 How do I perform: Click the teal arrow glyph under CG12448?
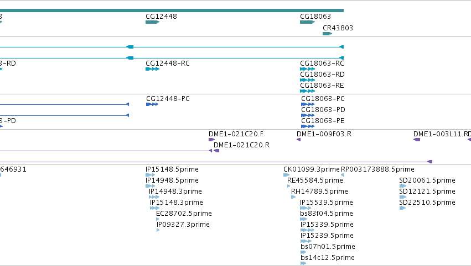pyautogui.click(x=153, y=22)
